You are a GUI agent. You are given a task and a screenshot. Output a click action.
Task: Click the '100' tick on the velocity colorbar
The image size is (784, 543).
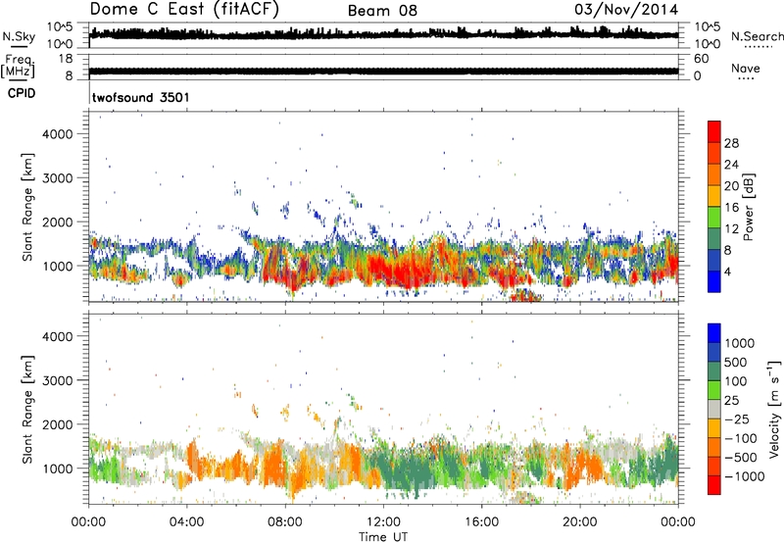click(736, 381)
